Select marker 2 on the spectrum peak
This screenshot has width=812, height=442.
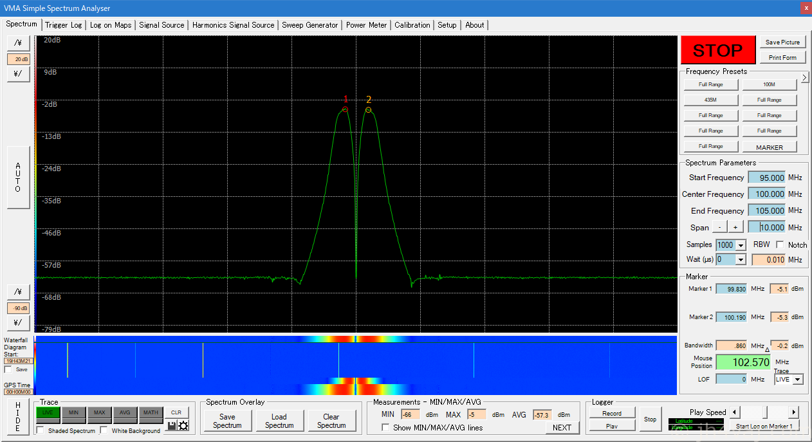click(x=368, y=109)
